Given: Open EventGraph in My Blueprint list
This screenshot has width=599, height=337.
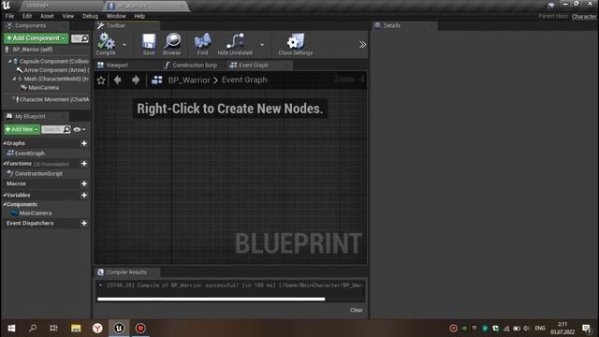Looking at the screenshot, I should tap(30, 154).
